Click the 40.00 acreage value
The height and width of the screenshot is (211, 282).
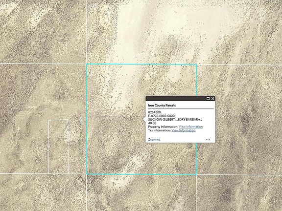coord(152,123)
